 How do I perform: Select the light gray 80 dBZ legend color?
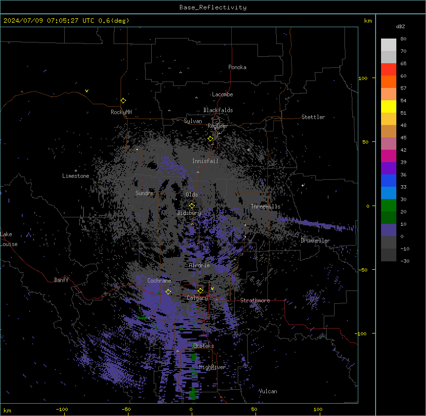coord(388,45)
